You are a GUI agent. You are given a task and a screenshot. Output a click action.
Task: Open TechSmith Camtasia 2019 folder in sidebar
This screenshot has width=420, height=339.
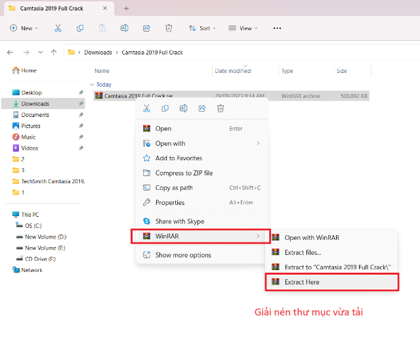[x=49, y=181]
